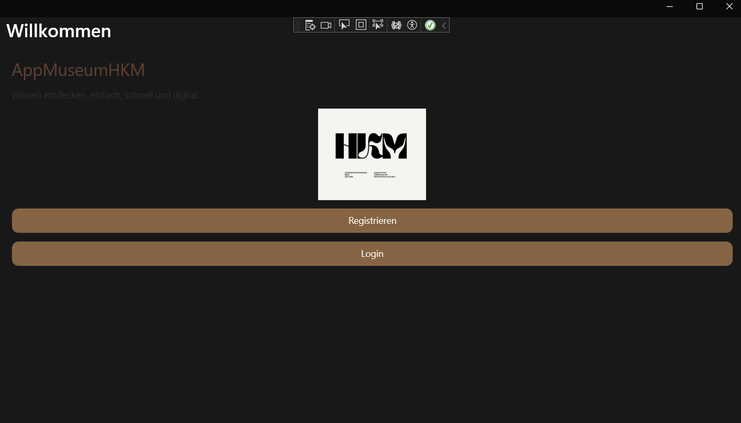Collapse the debug toolbar with chevron

tap(444, 25)
